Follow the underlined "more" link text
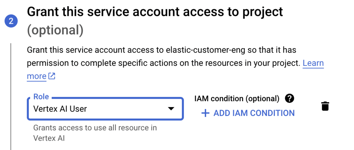Image resolution: width=354 pixels, height=150 pixels. click(37, 76)
